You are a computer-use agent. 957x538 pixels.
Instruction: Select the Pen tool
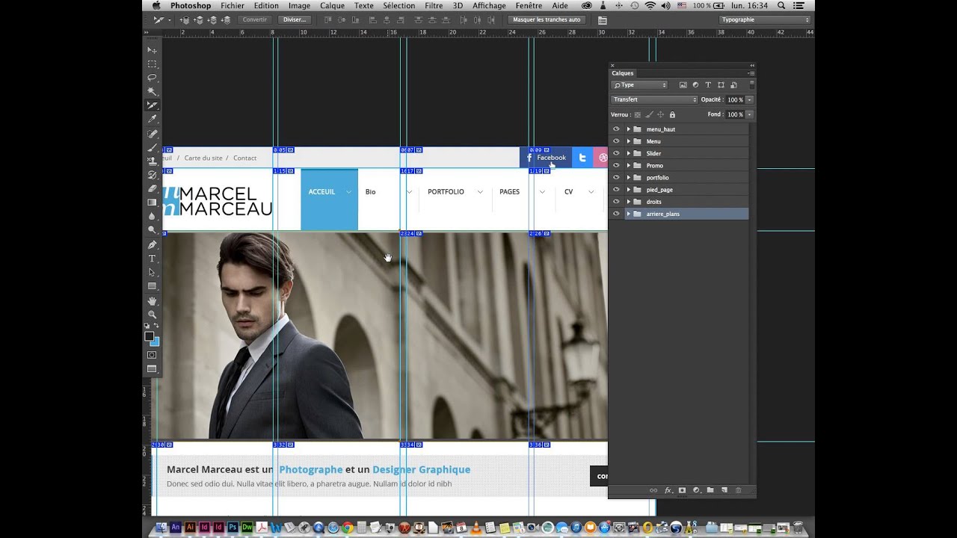coord(152,244)
